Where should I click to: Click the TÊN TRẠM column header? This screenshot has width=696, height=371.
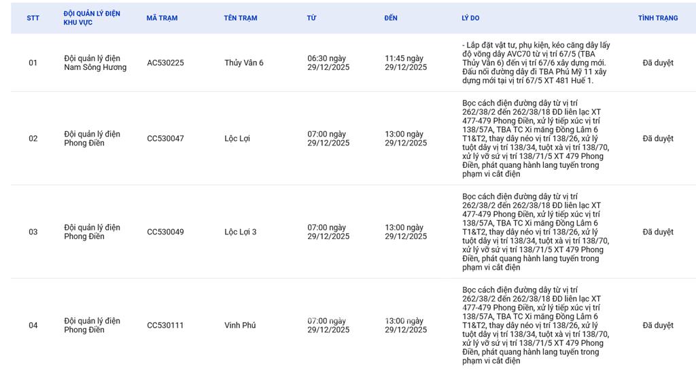pyautogui.click(x=241, y=18)
